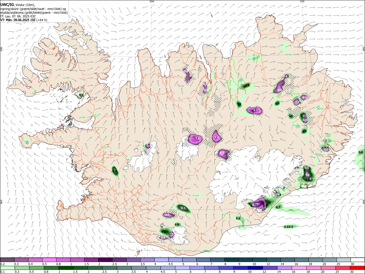Click the 'IT: Lau. 07. 06. 2025 03Z' timestamp
Viewport: 365px width, 274px height.
[x=18, y=16]
